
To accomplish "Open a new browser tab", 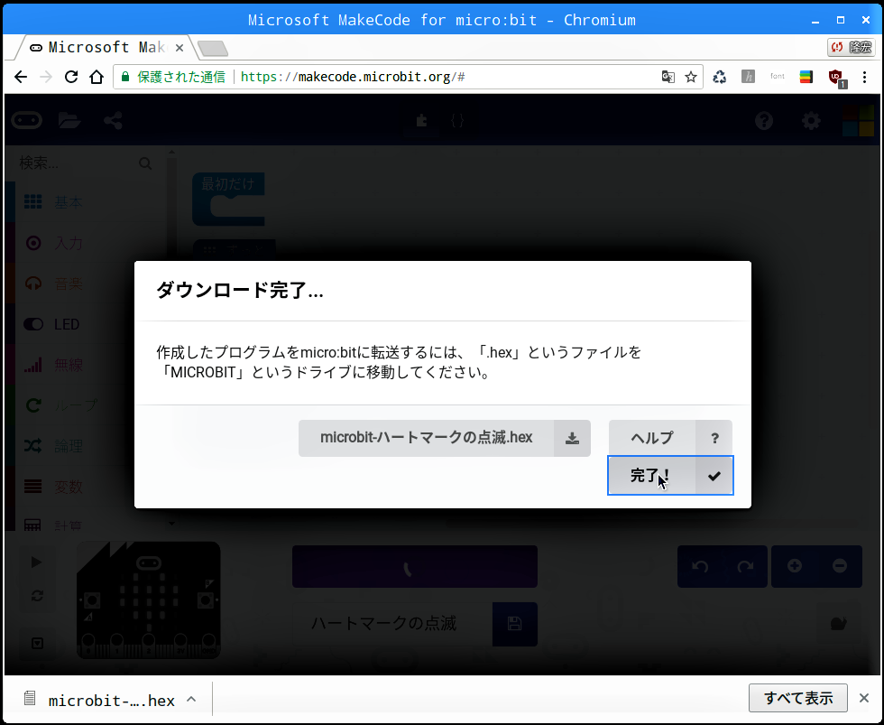I will click(x=213, y=48).
